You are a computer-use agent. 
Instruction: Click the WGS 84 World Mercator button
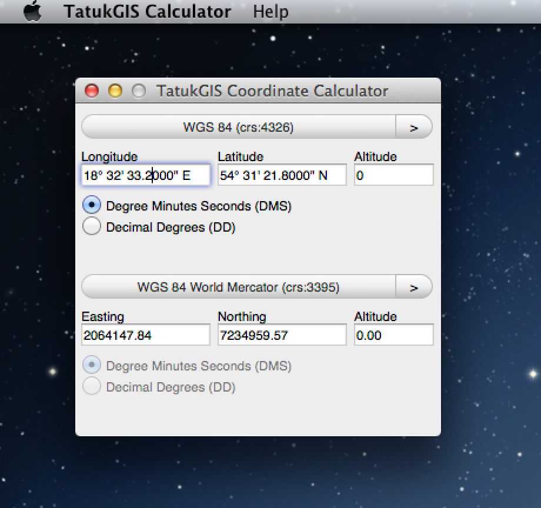point(238,287)
